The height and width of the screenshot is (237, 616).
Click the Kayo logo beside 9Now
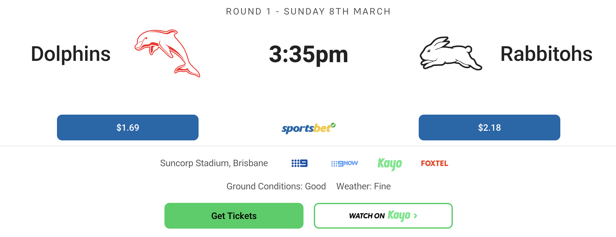pyautogui.click(x=389, y=164)
